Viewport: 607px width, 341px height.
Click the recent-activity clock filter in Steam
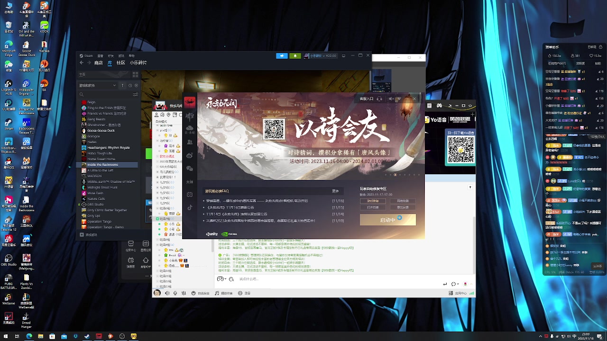point(130,85)
